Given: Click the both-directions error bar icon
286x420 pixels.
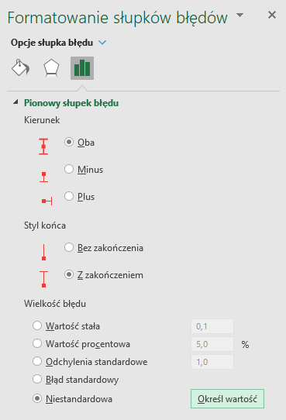Looking at the screenshot, I should coord(43,146).
